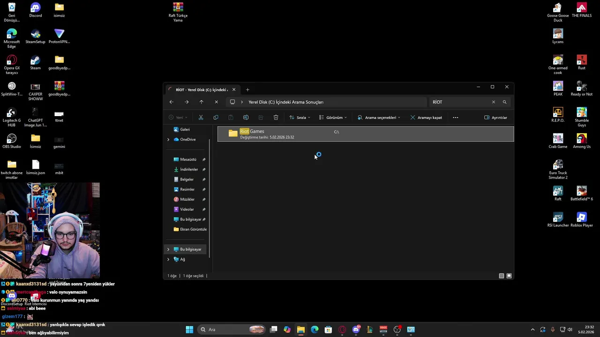
Task: Close the RİOT search tab
Action: click(234, 90)
